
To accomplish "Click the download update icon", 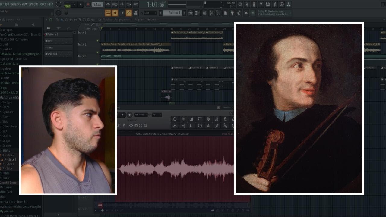I will (289, 4).
